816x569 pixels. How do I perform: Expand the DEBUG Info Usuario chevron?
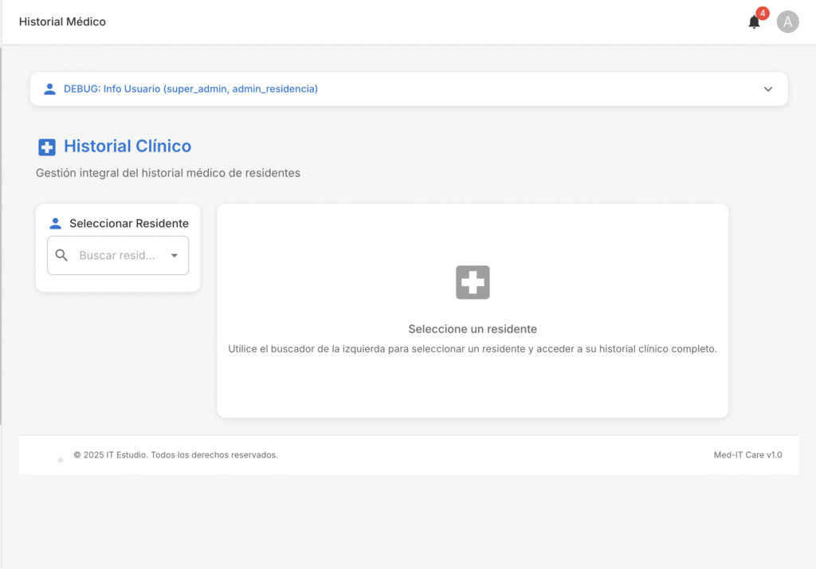768,89
